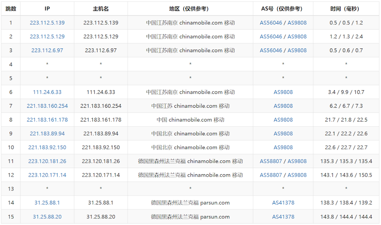This screenshot has width=381, height=225.
Task: Open the blue IP link 221.183.160.254
Action: point(47,106)
